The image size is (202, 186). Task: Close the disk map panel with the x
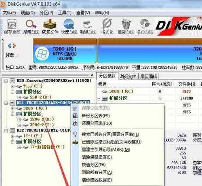pyautogui.click(x=3, y=40)
